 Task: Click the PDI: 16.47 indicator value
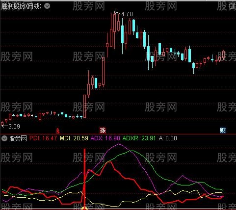coord(43,138)
